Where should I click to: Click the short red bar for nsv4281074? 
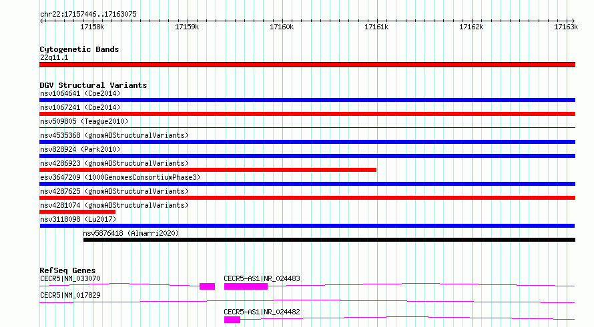[x=77, y=212]
